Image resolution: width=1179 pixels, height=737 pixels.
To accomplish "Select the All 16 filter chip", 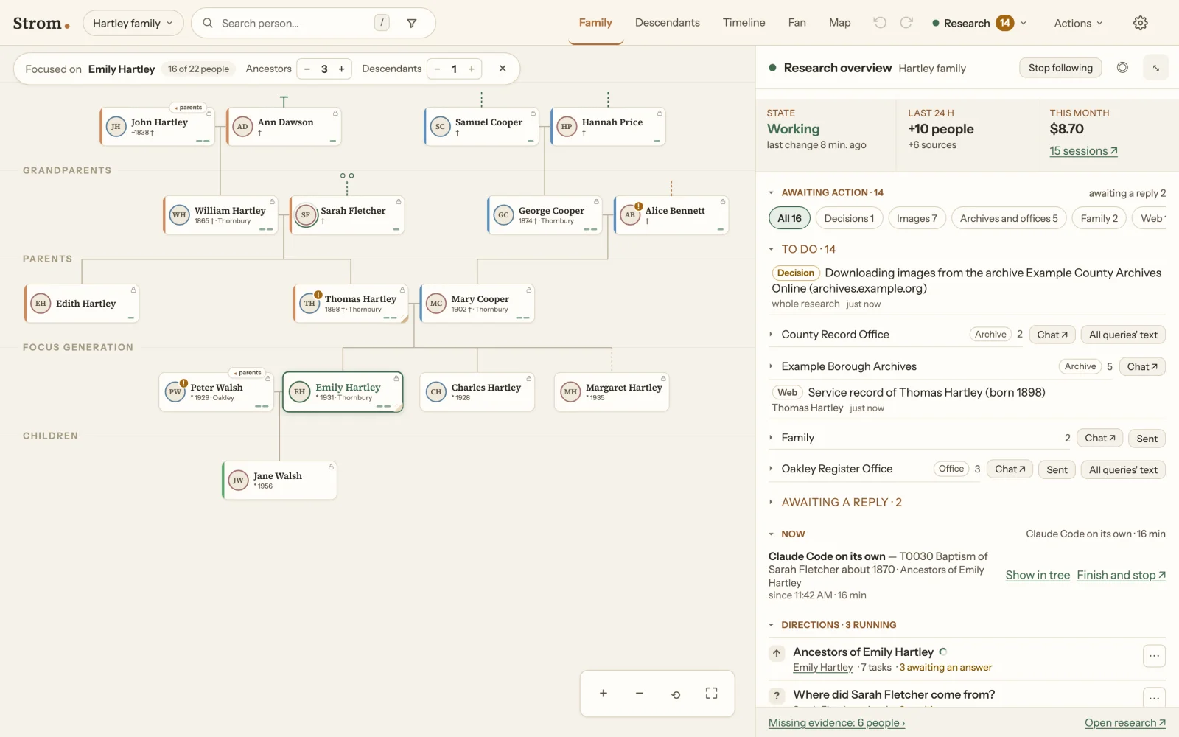I will pyautogui.click(x=789, y=218).
